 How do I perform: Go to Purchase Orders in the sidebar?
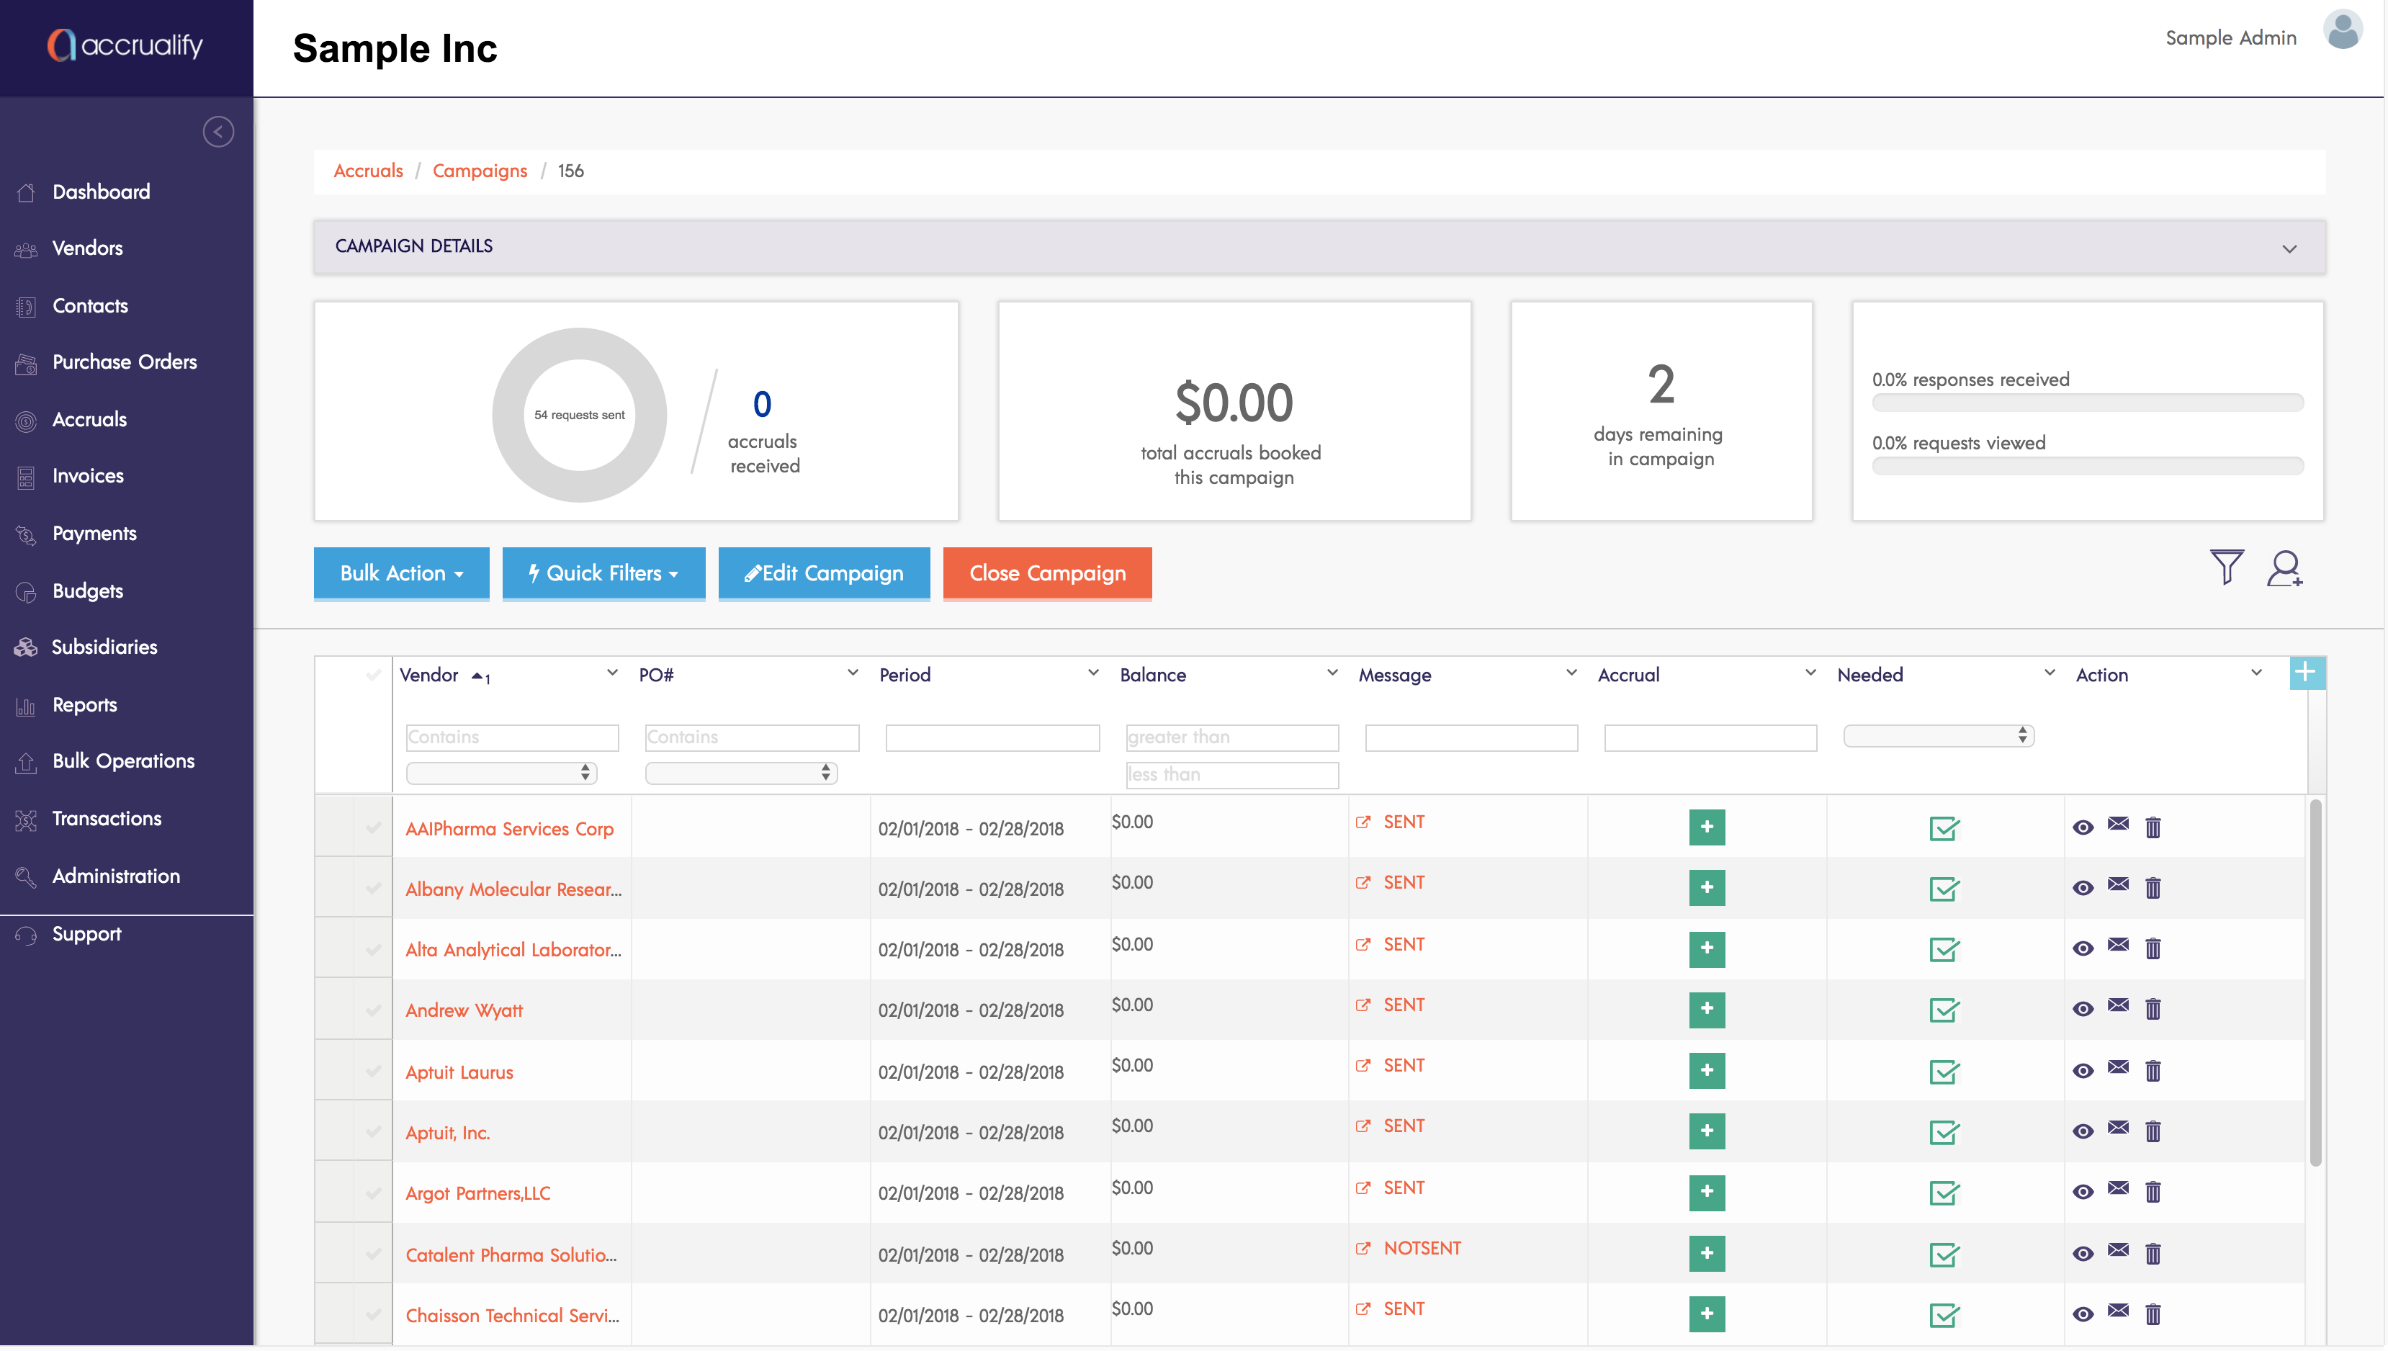click(125, 362)
